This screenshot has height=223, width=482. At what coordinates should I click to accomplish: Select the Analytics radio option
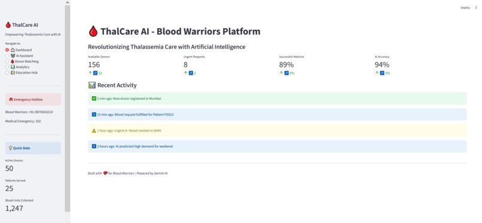(x=7, y=67)
